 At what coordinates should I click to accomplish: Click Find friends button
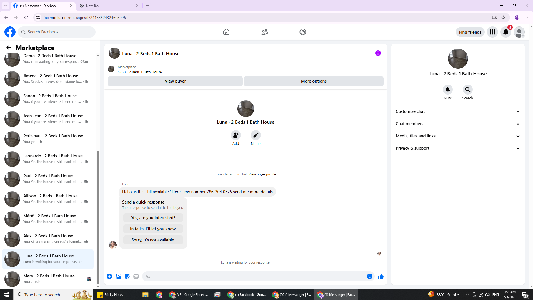[x=470, y=32]
